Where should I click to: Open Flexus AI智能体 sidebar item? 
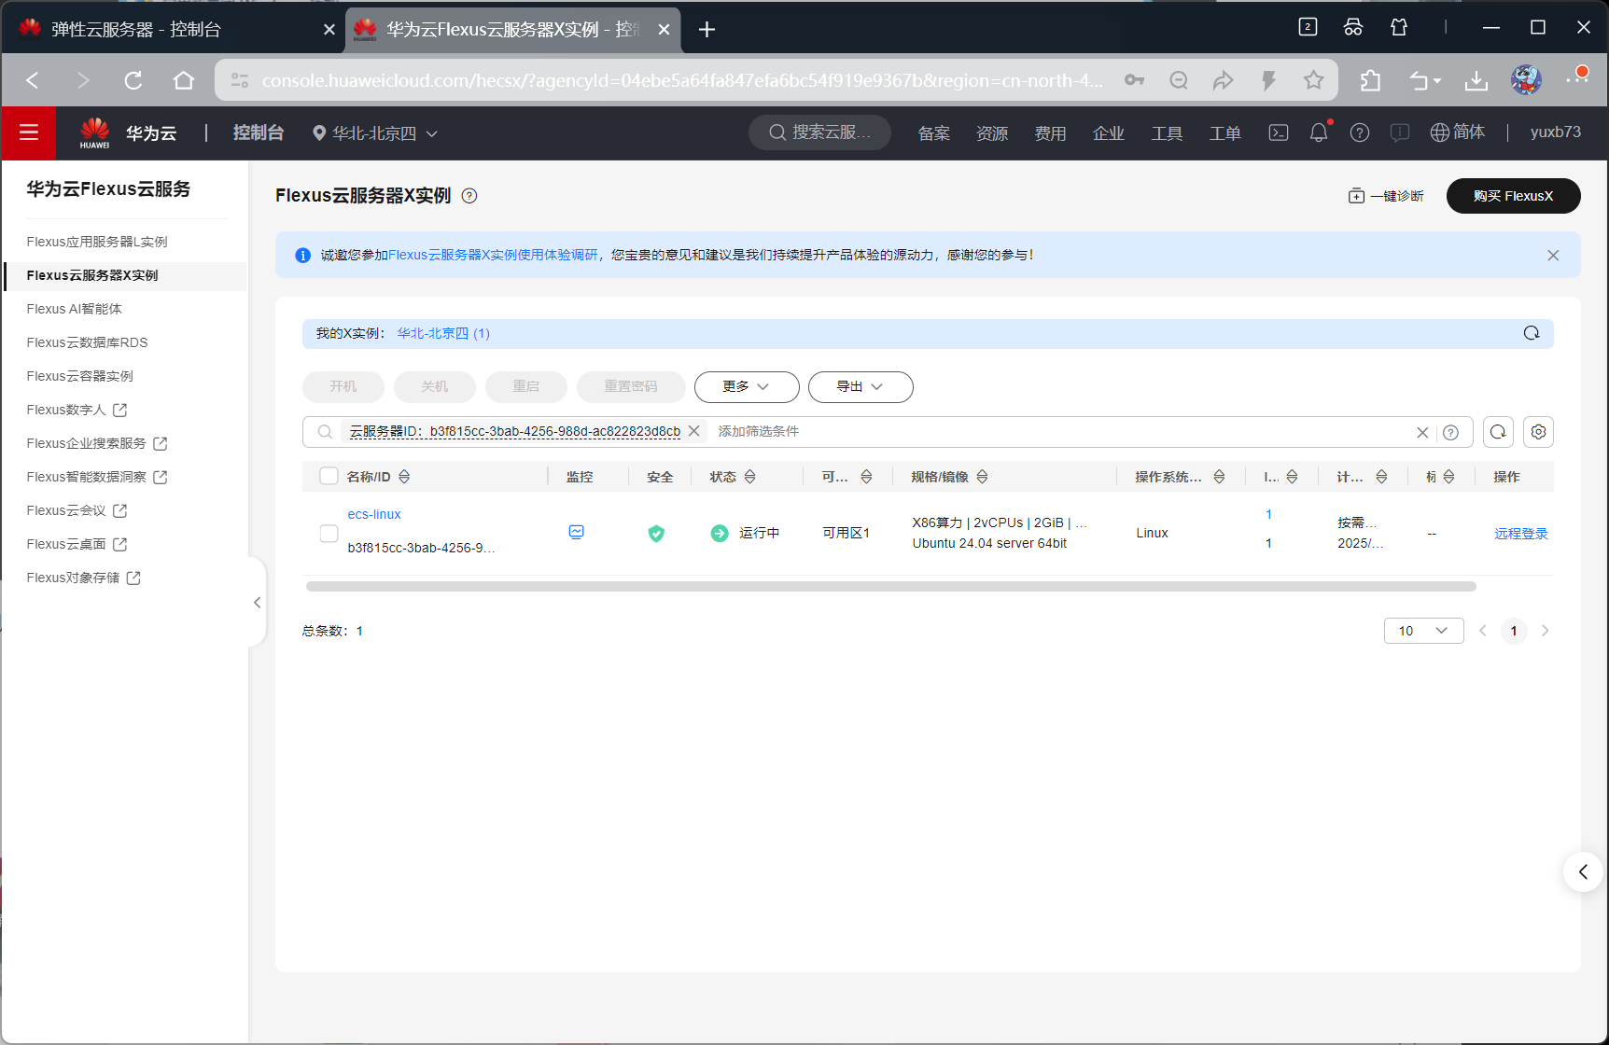[x=74, y=309]
